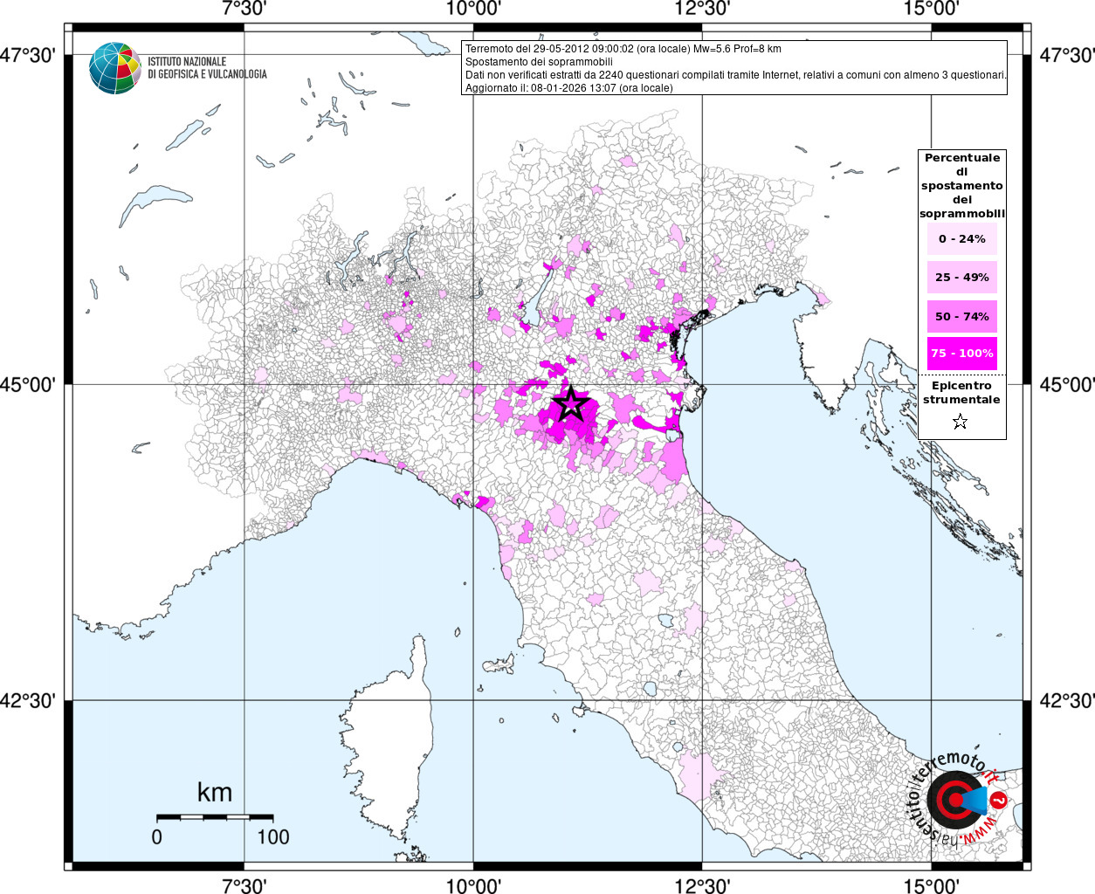Click the epicenter star symbol in the legend
Image resolution: width=1095 pixels, height=894 pixels.
pyautogui.click(x=961, y=422)
